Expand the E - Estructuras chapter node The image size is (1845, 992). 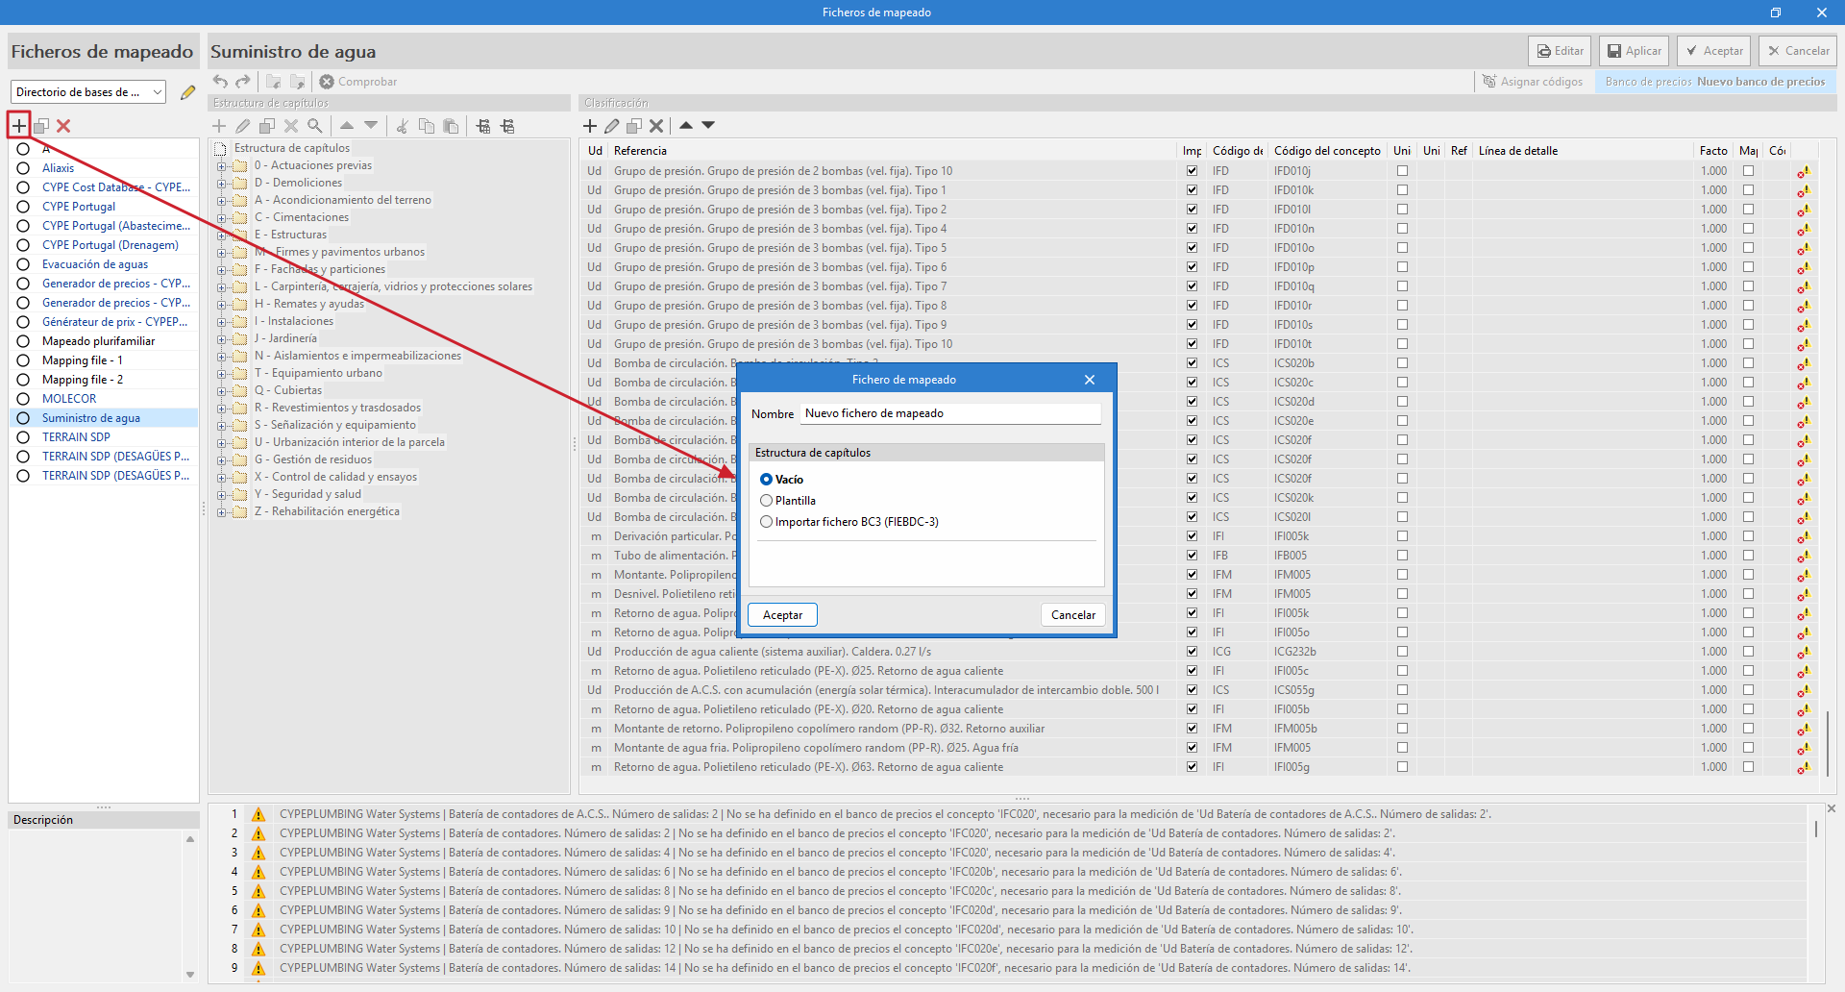(222, 235)
